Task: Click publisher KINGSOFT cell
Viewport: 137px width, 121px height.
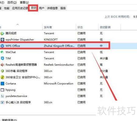Action: point(51,40)
